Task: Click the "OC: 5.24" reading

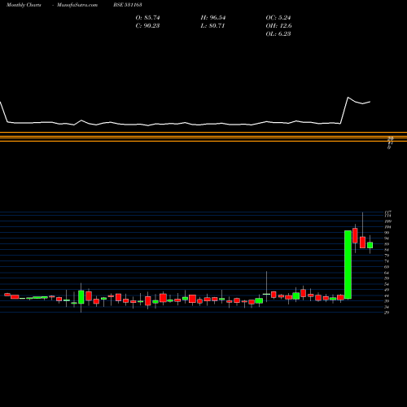Action: point(278,18)
